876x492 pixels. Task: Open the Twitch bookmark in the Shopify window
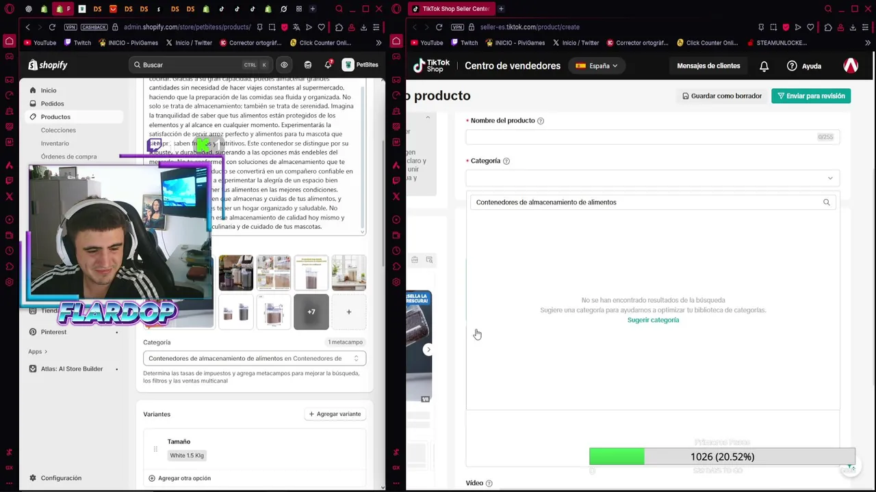pos(77,42)
